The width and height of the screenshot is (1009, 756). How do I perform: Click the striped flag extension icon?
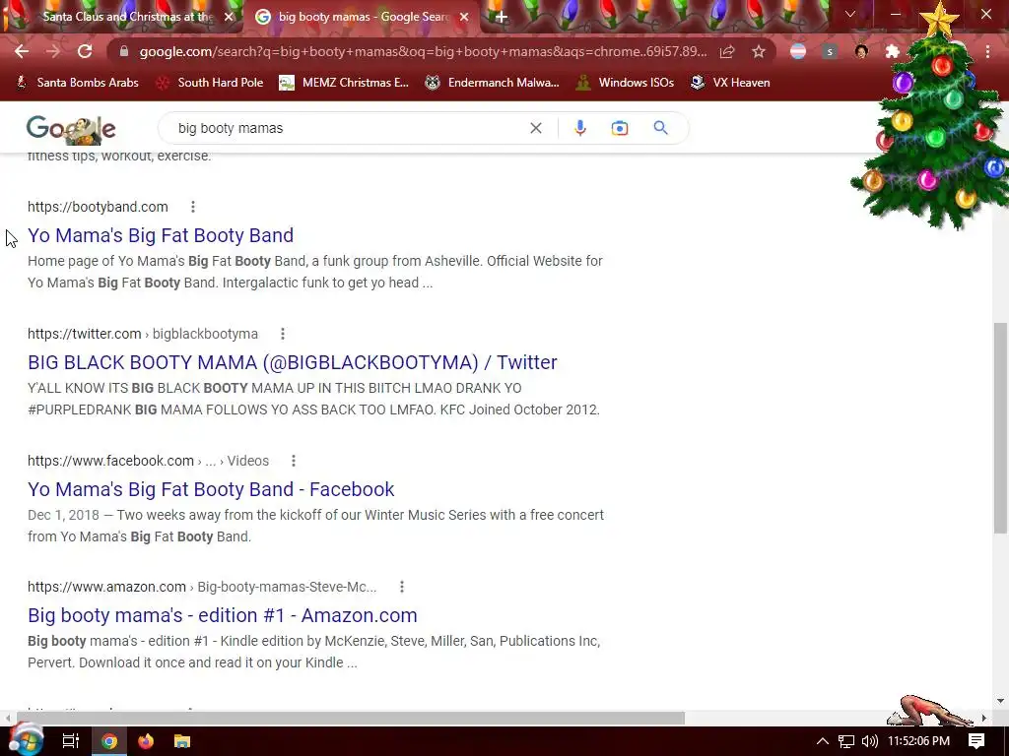pos(798,51)
